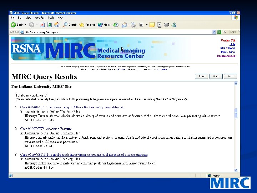The height and width of the screenshot is (193, 257).
Task: Click the Prev results button
Action: [x=216, y=76]
